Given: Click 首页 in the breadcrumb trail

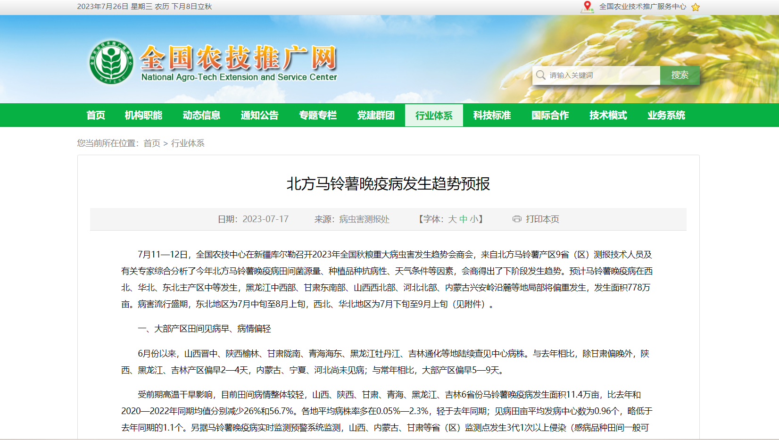Looking at the screenshot, I should click(x=151, y=143).
